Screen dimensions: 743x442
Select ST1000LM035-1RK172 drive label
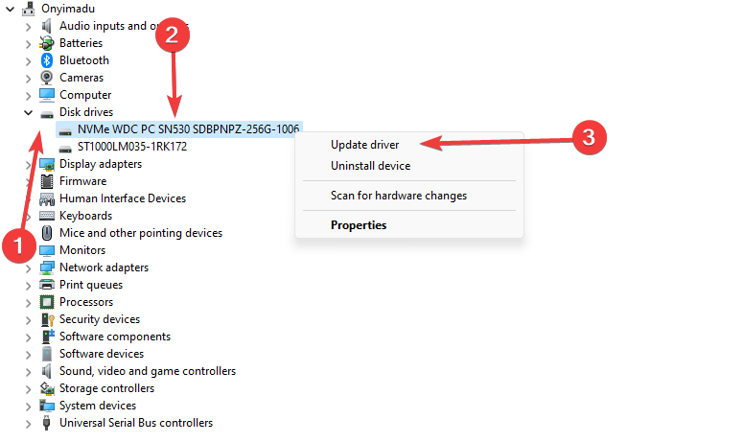click(131, 147)
